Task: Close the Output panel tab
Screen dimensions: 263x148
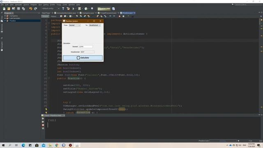Action: coord(64,116)
